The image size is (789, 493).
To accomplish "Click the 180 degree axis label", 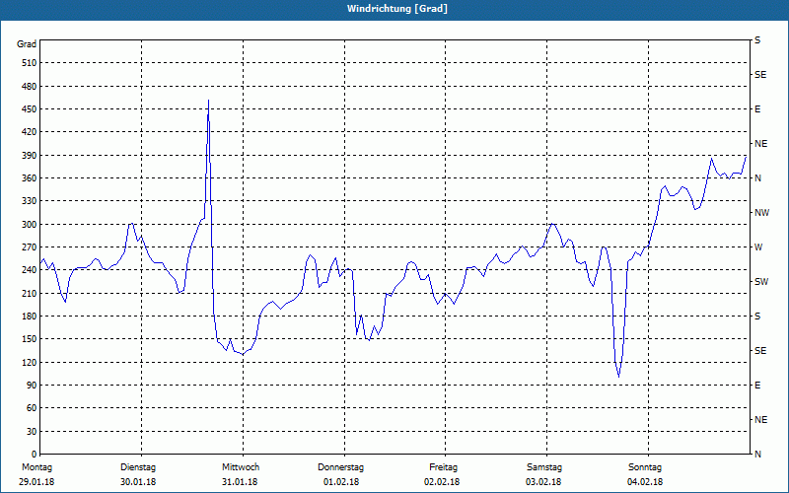I will click(x=30, y=316).
